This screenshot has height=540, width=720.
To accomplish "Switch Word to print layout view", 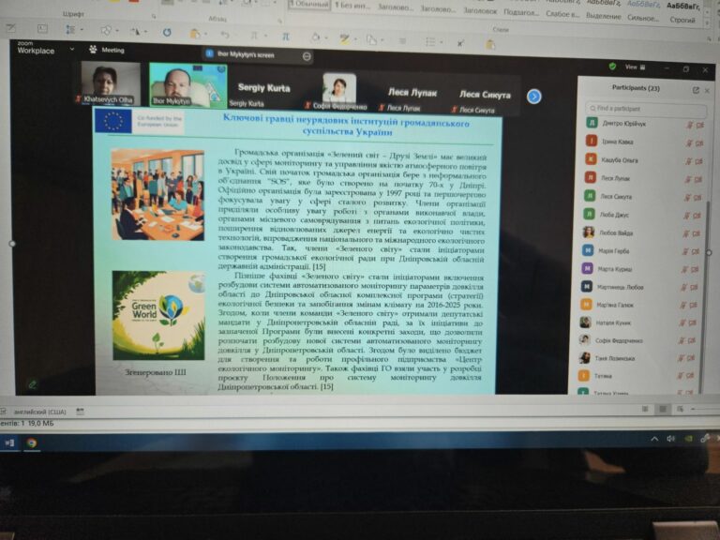I will 662,409.
